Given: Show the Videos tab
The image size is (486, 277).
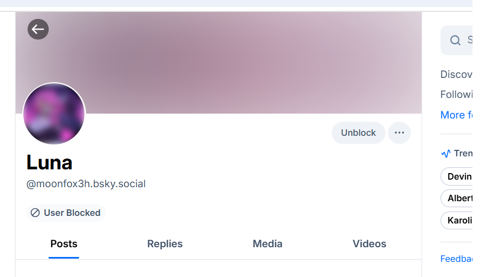Looking at the screenshot, I should pyautogui.click(x=370, y=244).
